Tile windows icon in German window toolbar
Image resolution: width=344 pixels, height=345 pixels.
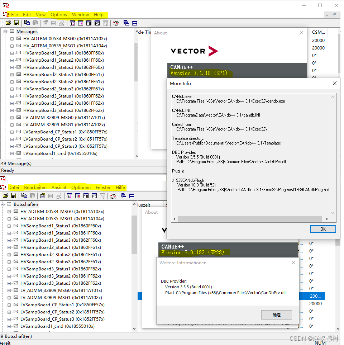pyautogui.click(x=132, y=196)
